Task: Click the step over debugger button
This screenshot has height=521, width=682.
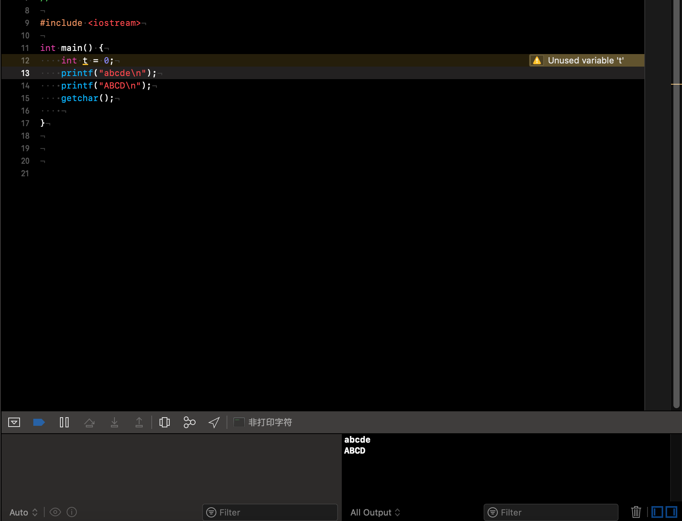Action: 89,422
